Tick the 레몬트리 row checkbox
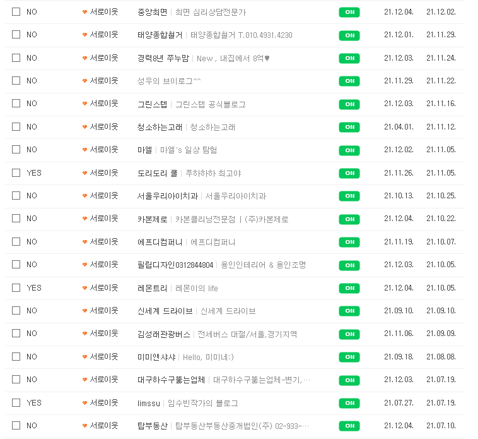 click(16, 288)
